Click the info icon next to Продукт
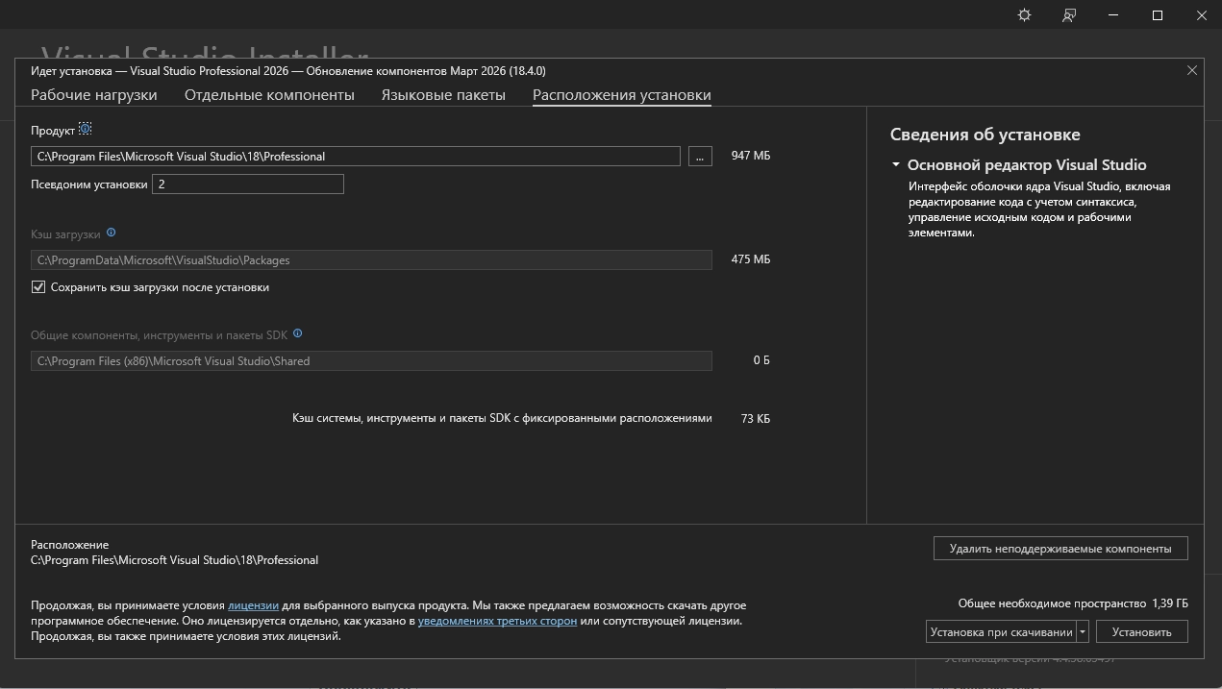The height and width of the screenshot is (689, 1222). pos(86,129)
